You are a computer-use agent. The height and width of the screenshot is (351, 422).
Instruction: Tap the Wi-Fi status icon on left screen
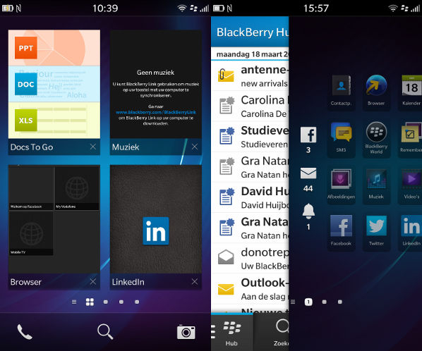click(182, 8)
